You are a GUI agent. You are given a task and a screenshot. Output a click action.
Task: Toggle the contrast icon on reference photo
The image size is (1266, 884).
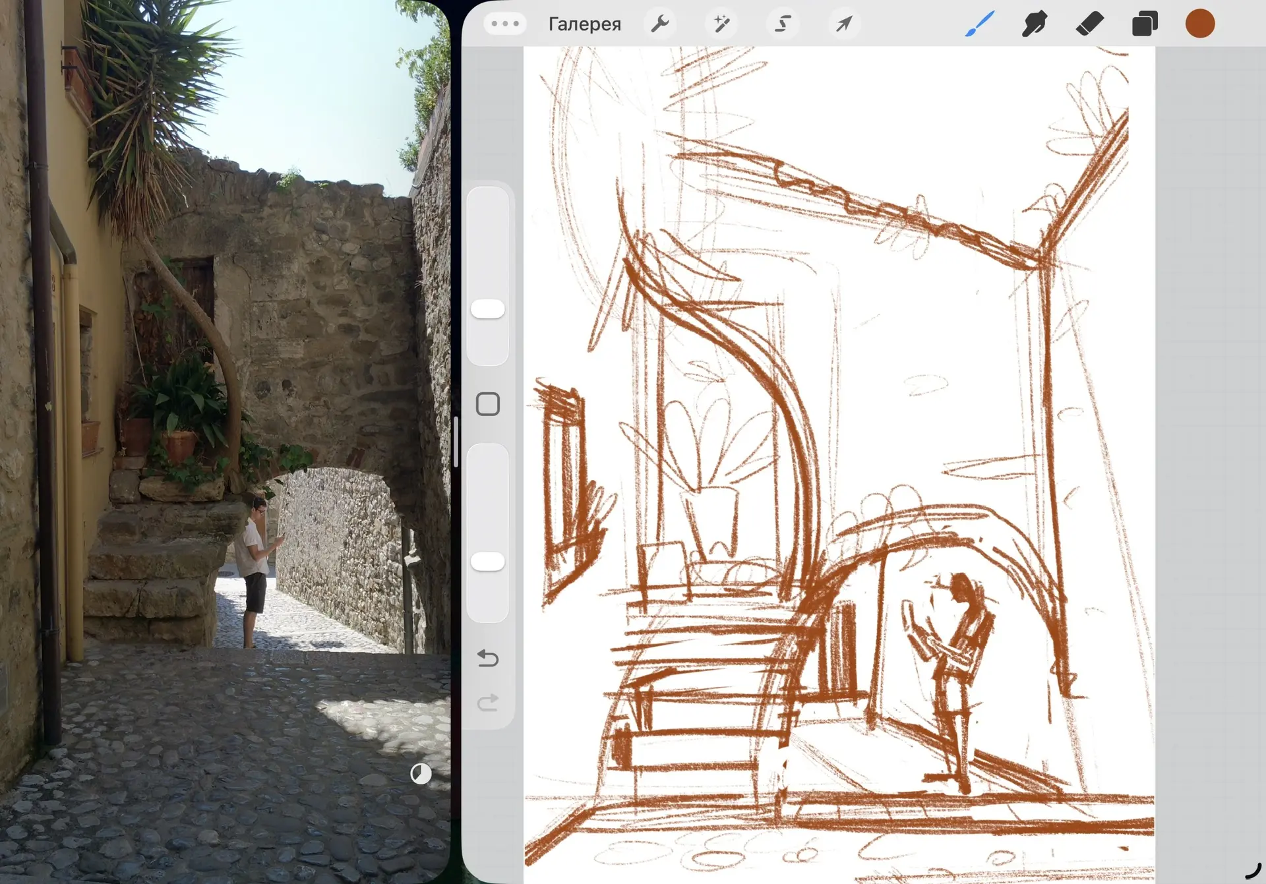tap(421, 773)
